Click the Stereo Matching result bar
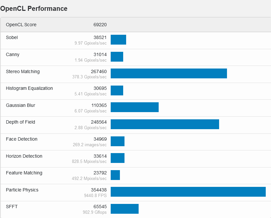Image resolution: width=271 pixels, height=218 pixels. (169, 73)
